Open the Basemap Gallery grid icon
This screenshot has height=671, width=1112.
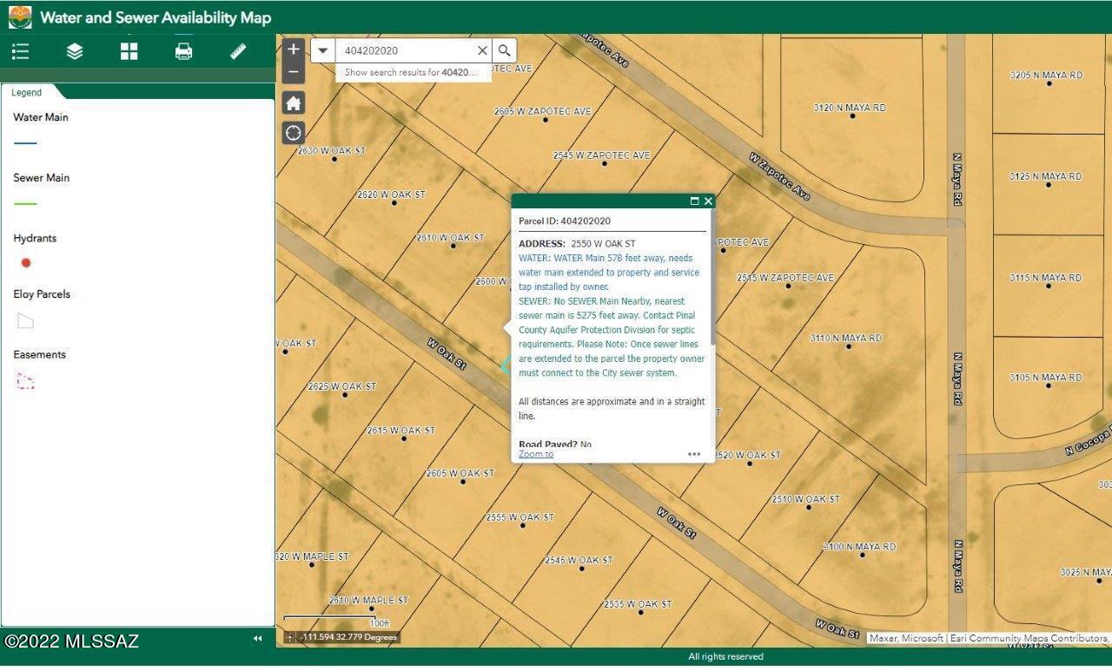point(129,51)
